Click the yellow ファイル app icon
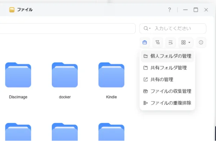Screen dimensions: 216x141 12,10
